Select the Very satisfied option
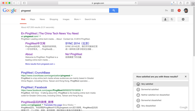The width and height of the screenshot is (195, 111). 147,84
